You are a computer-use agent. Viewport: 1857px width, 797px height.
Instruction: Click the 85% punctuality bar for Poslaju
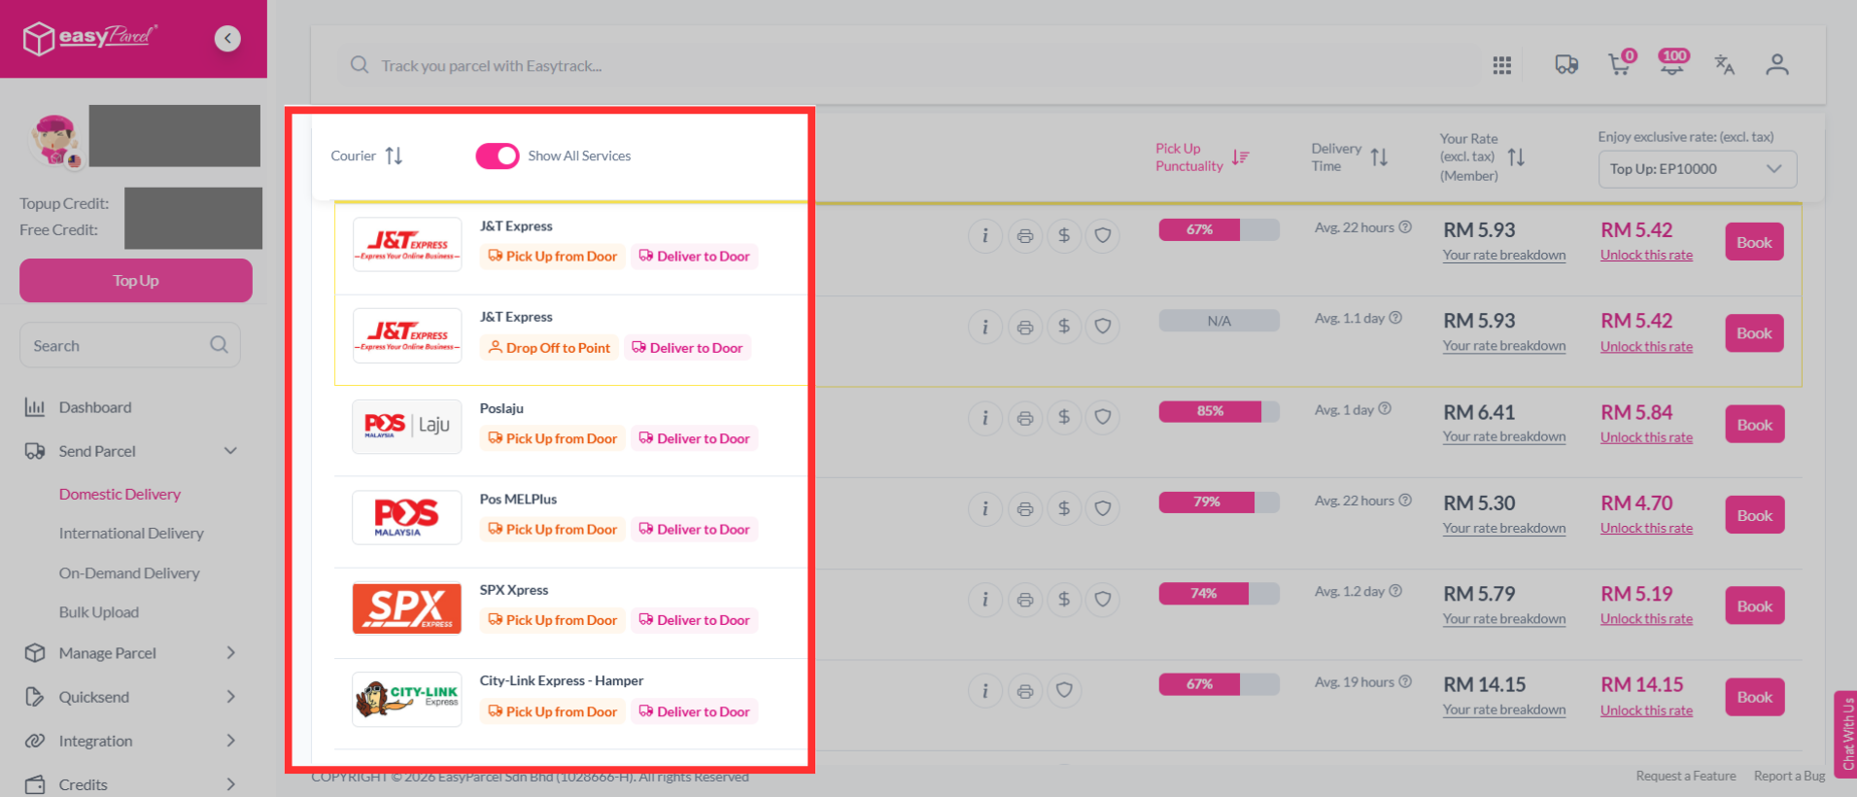pyautogui.click(x=1219, y=411)
